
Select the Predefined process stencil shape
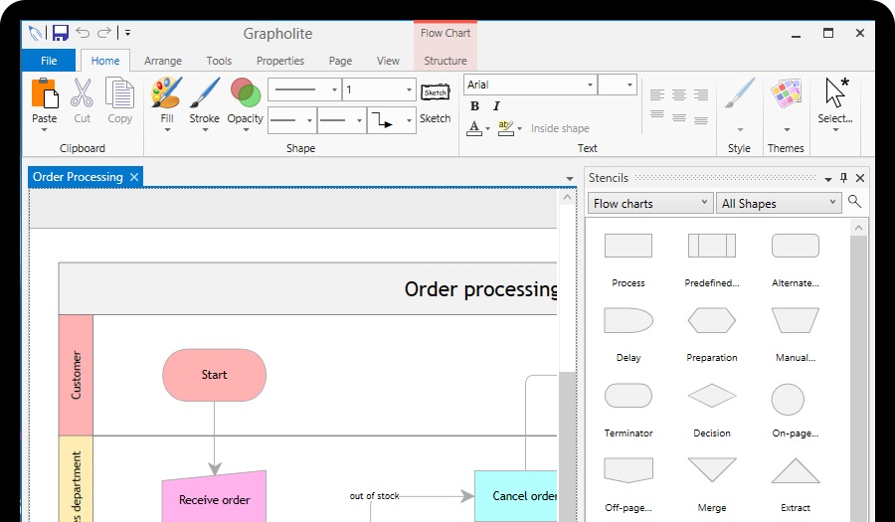[x=712, y=246]
